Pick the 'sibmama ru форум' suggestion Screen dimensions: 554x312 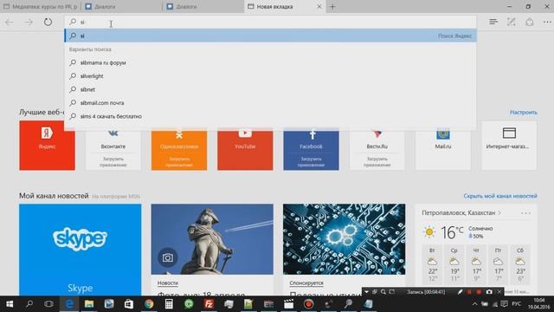tap(270, 62)
